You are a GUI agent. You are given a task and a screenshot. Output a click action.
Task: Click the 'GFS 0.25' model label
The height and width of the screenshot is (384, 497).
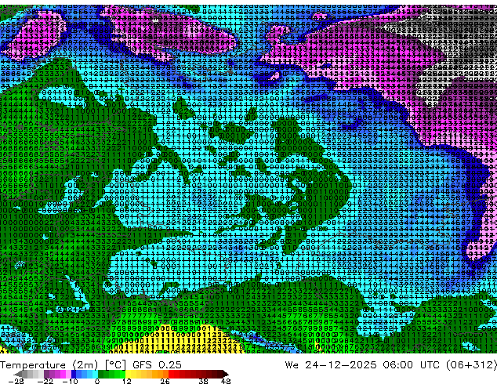pos(157,365)
